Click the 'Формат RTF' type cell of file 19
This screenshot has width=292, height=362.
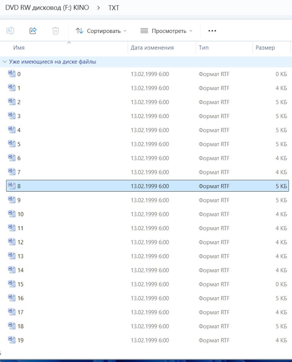214,340
